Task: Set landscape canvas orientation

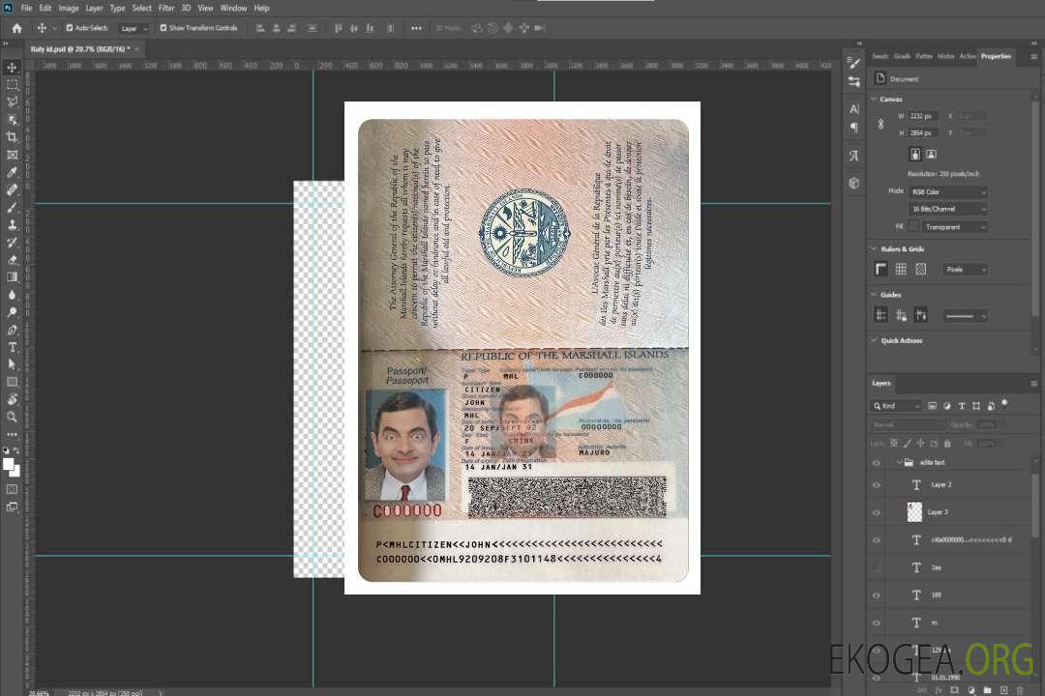Action: (931, 155)
